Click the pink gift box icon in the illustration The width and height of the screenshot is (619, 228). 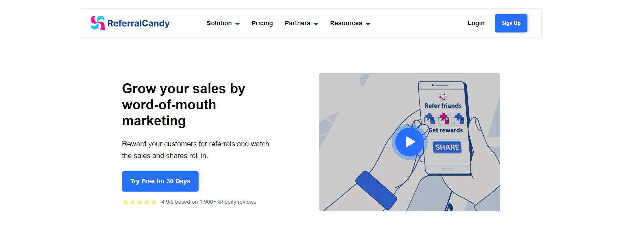[444, 118]
